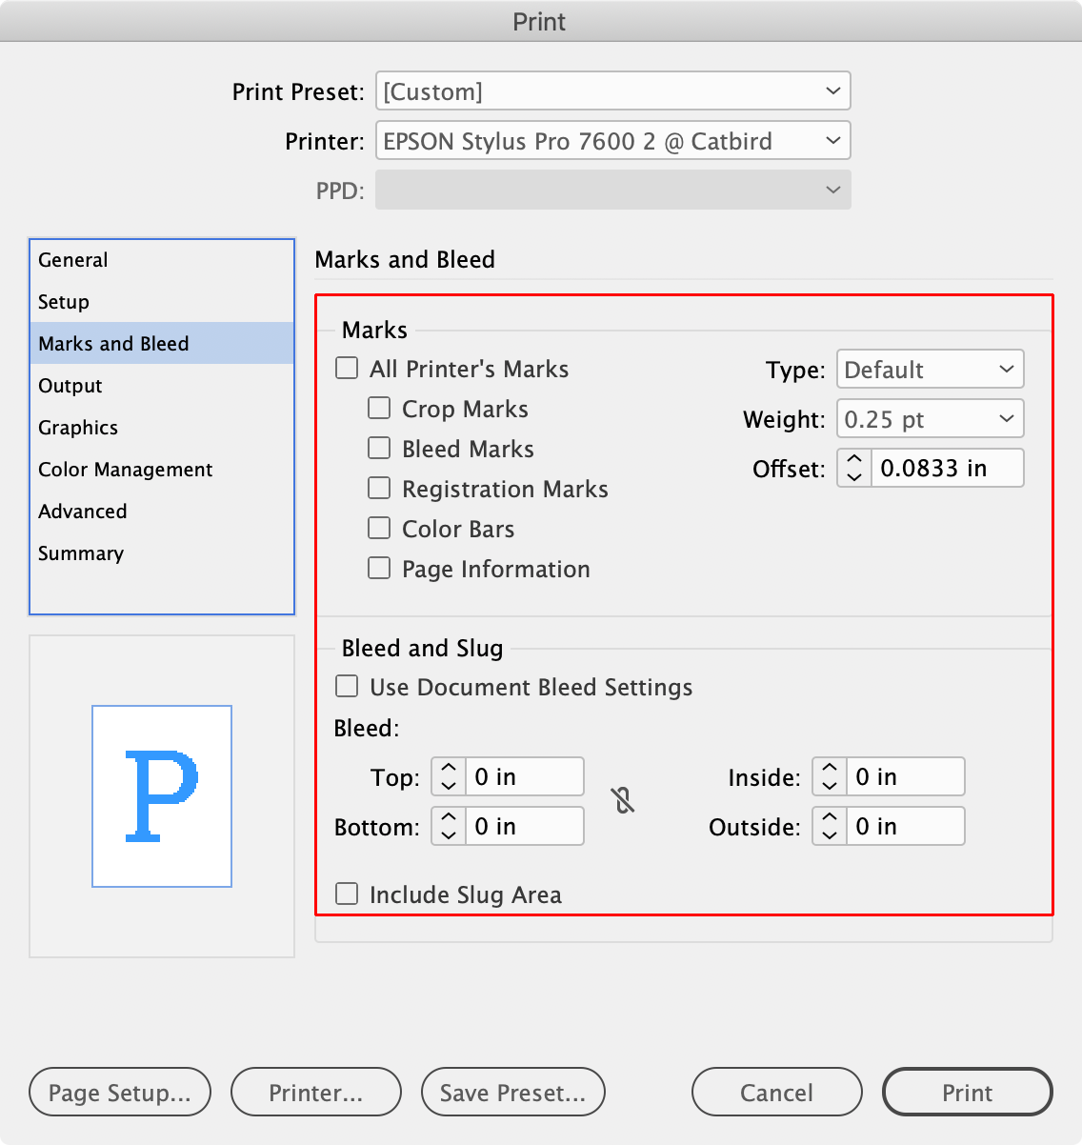
Task: Check the Crop Marks option
Action: point(379,408)
